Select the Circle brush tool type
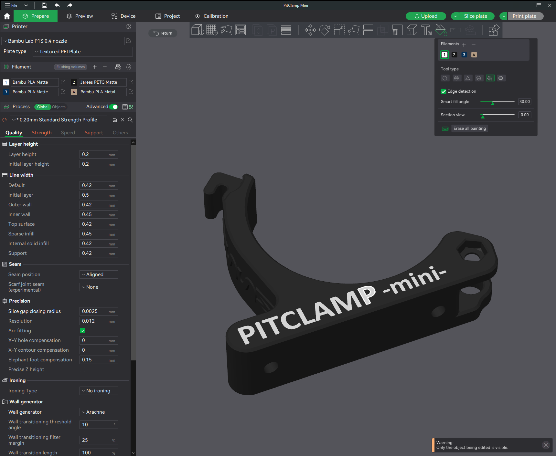The height and width of the screenshot is (456, 556). pos(445,78)
